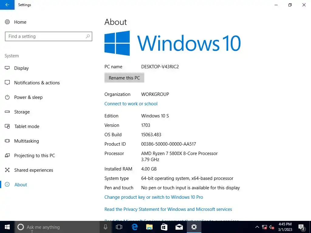Click Connect to work or school link
The height and width of the screenshot is (233, 311).
[x=131, y=104]
